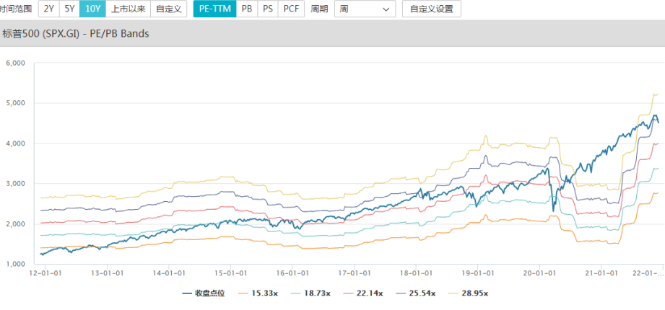Switch to PS valuation metric

click(268, 9)
